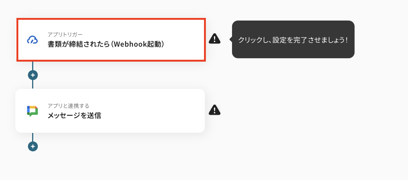Click the Google Chat app icon
The image size is (408, 180).
[x=33, y=111]
